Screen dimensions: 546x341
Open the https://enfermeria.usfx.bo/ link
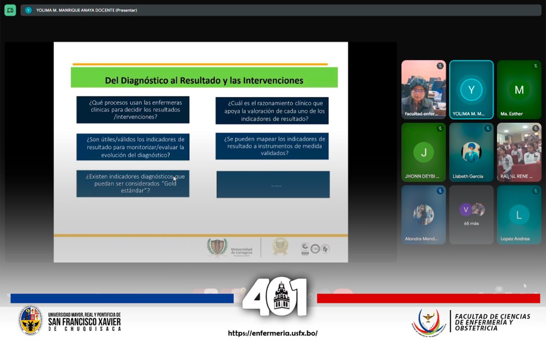pos(272,333)
